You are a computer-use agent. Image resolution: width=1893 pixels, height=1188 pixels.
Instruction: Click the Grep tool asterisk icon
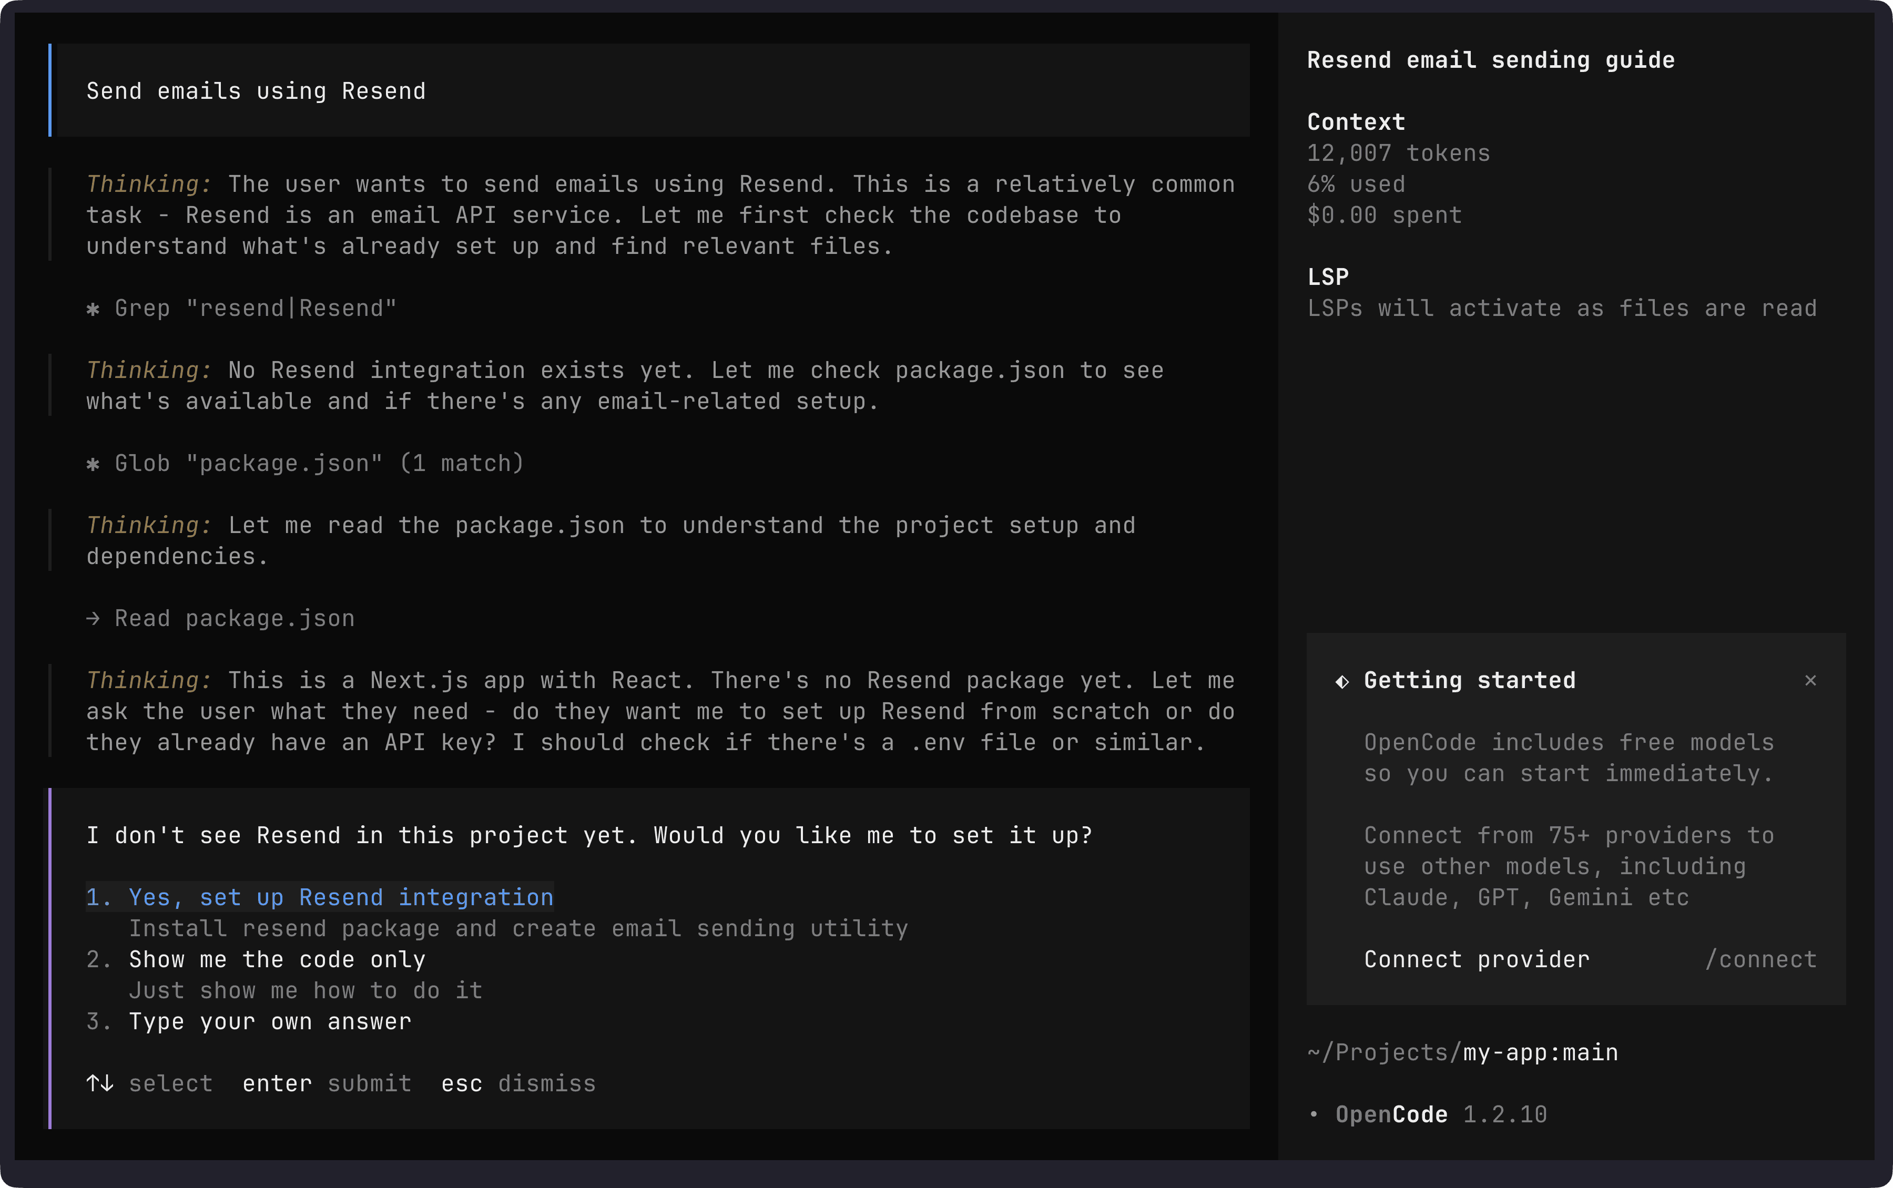click(94, 307)
